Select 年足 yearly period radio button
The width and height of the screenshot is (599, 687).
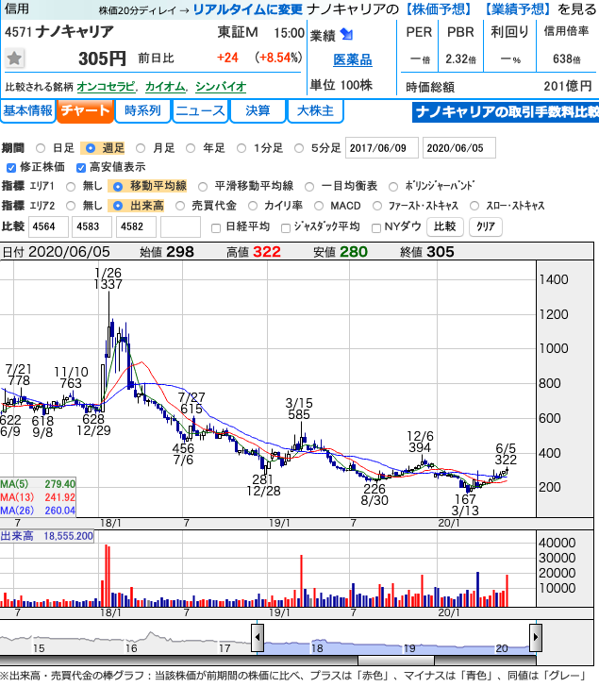pos(191,148)
